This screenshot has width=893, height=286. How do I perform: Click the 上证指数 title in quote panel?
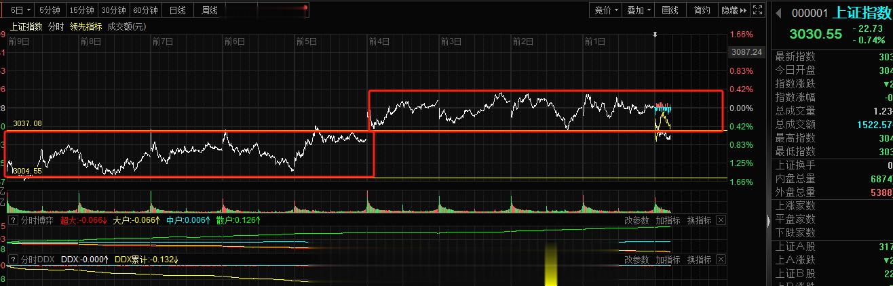click(x=860, y=12)
